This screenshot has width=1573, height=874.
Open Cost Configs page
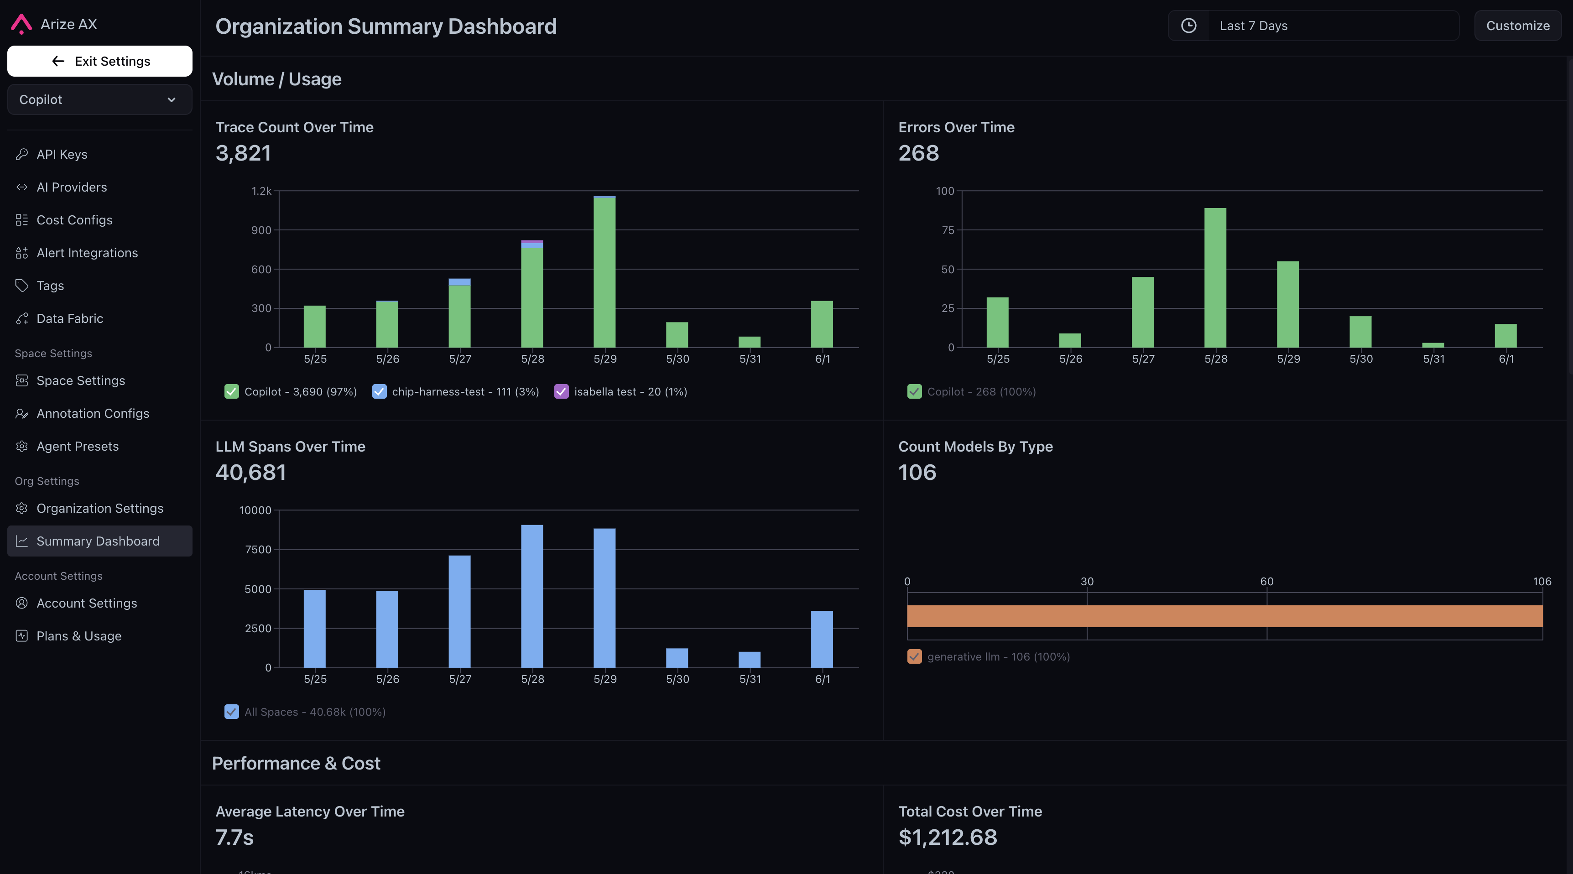[x=99, y=220]
